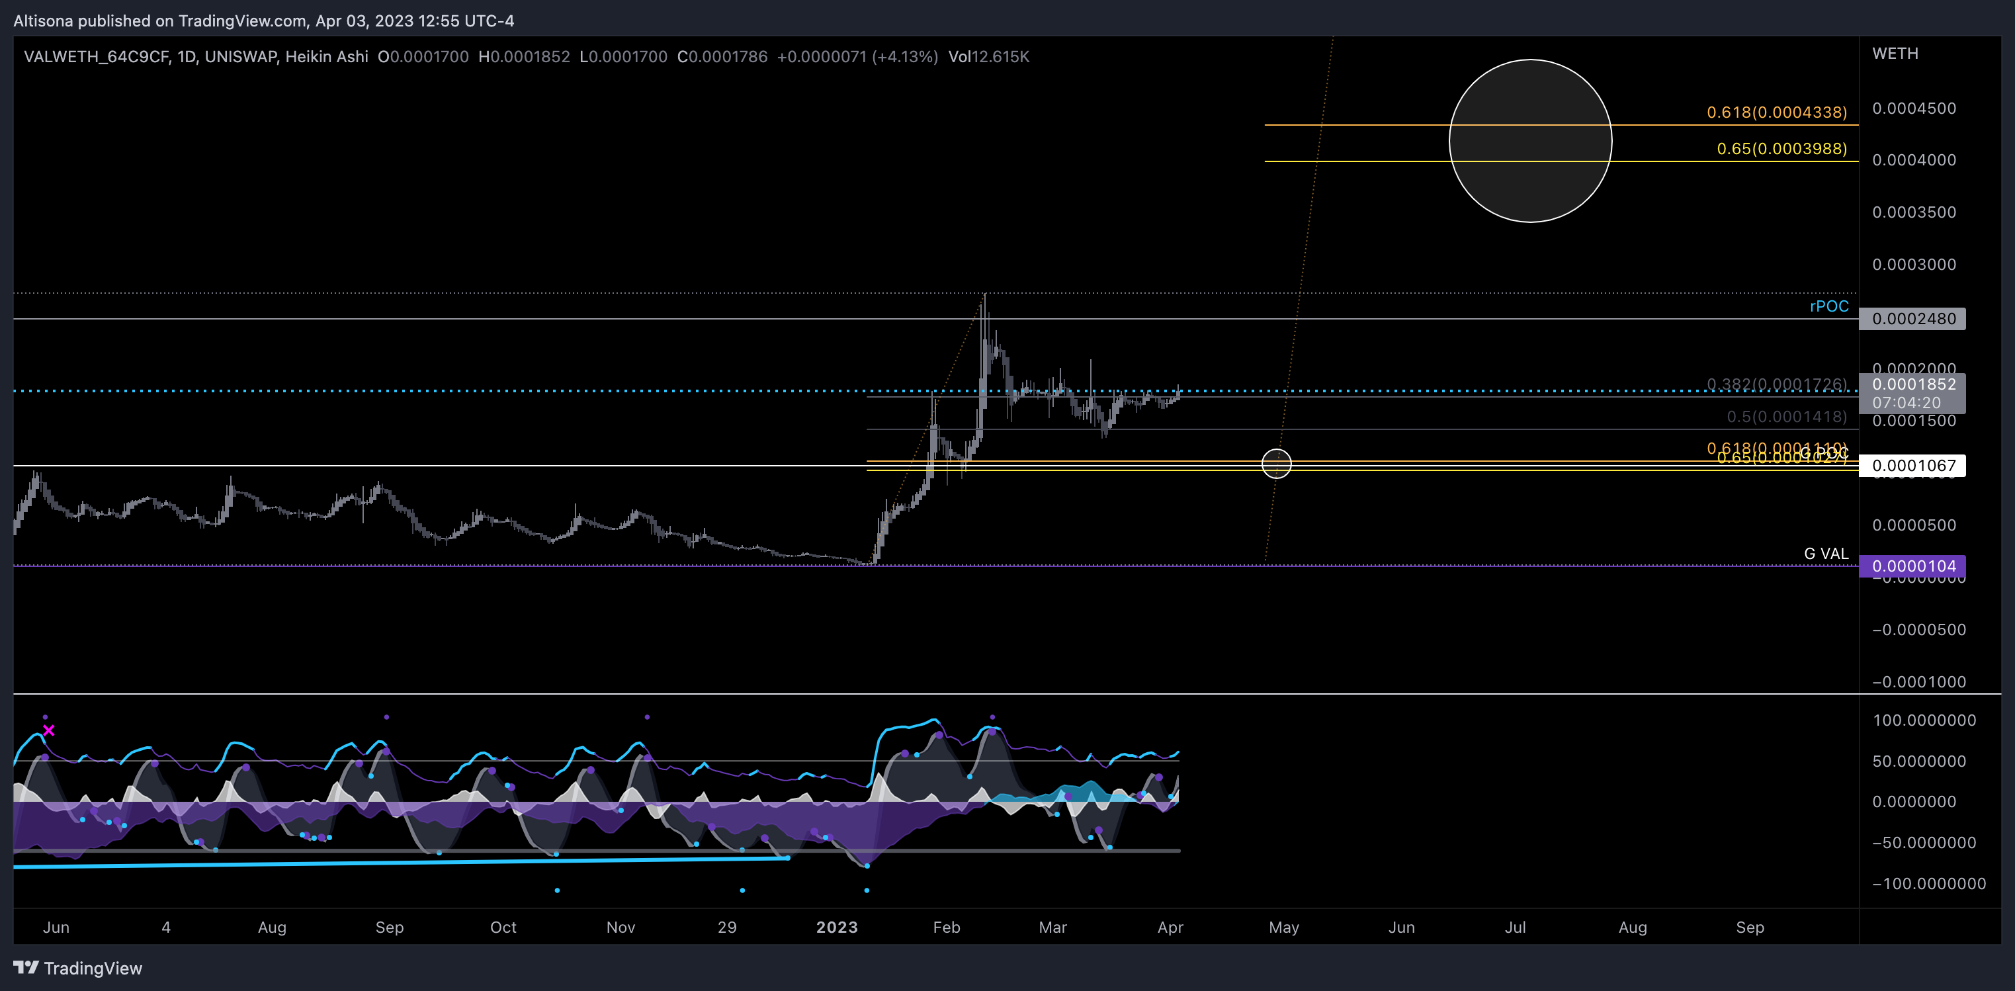Click the +0.0000071 (+4.13%) change value

click(857, 57)
